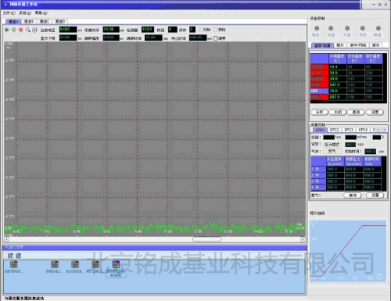Open the 文件 menu

coord(9,13)
